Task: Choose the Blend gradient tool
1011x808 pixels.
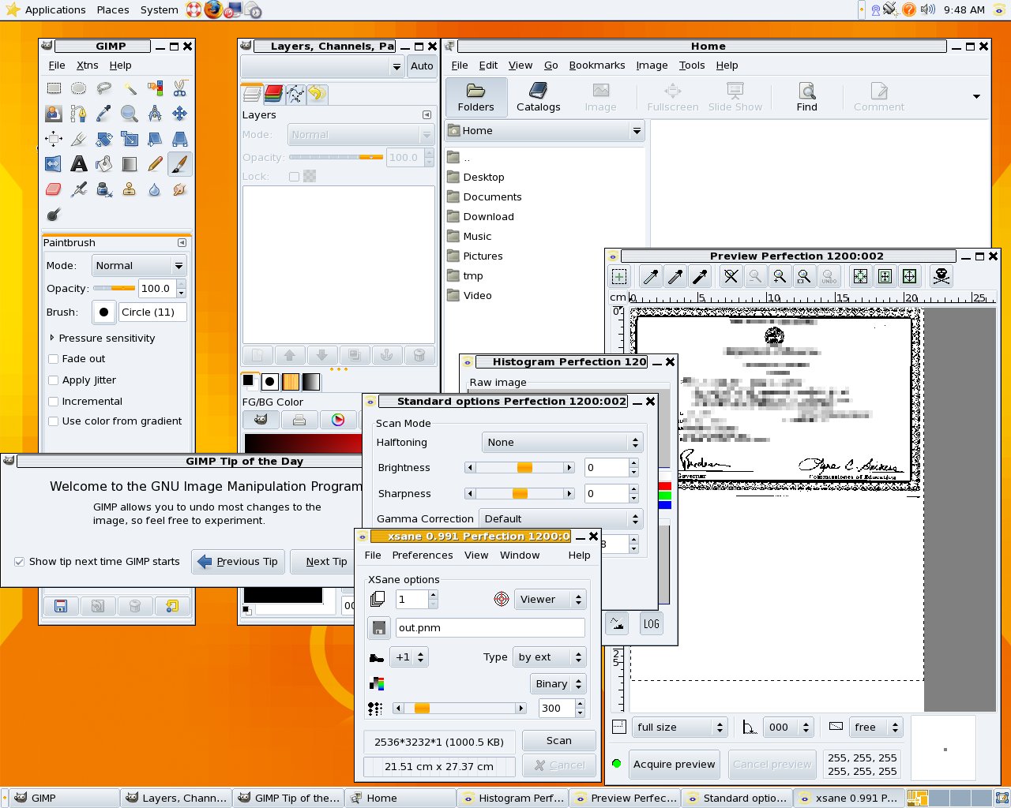Action: click(x=130, y=164)
